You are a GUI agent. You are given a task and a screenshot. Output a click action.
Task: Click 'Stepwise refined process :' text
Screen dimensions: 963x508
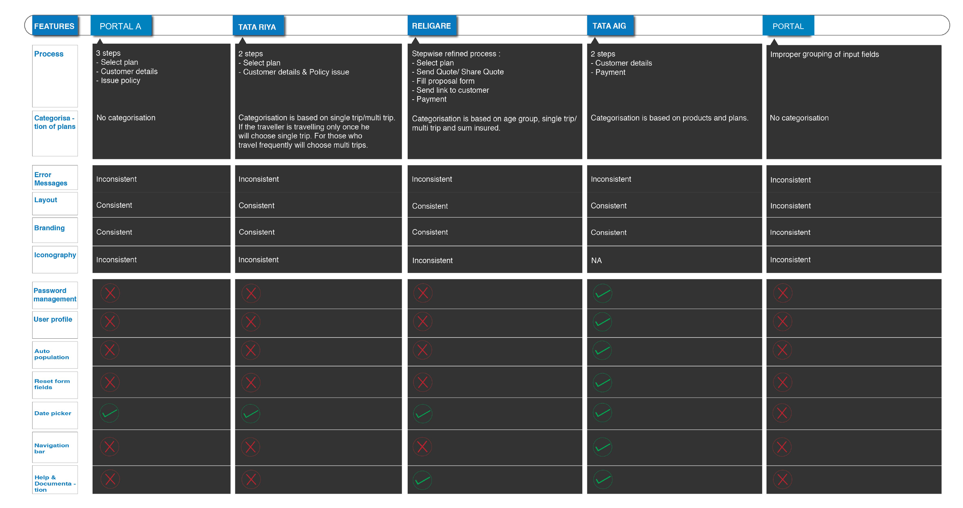(456, 54)
